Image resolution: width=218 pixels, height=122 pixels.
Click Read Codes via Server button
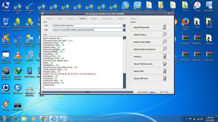pos(150,49)
